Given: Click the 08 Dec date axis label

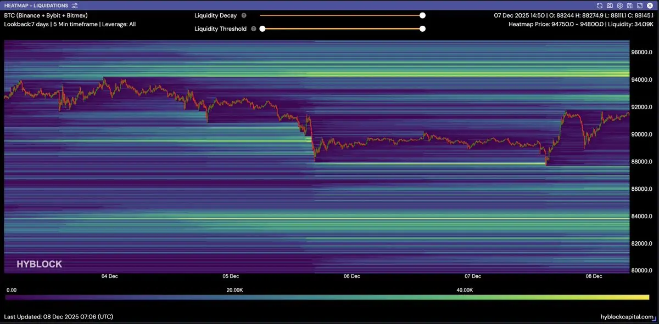Looking at the screenshot, I should click(594, 276).
